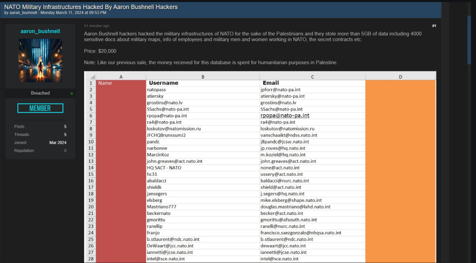The height and width of the screenshot is (263, 476).
Task: Select the 'Mastriano777' username cell
Action: pyautogui.click(x=203, y=207)
